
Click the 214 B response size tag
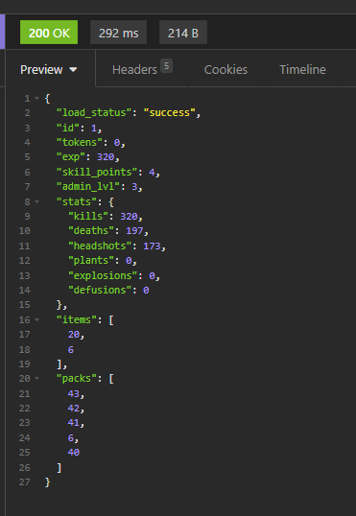click(183, 33)
